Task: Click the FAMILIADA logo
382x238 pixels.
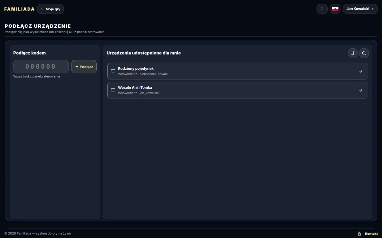Action: 19,9
